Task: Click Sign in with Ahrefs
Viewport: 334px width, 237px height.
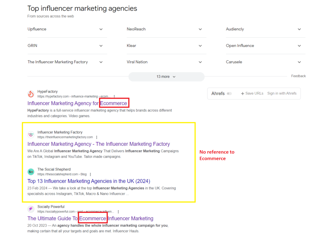Action: (282, 93)
